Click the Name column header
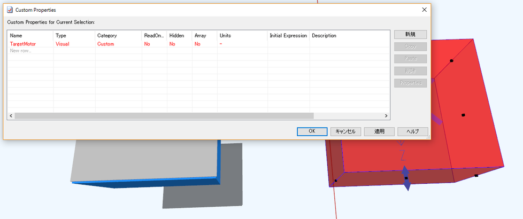Screen dimensions: 523x219 coord(30,35)
